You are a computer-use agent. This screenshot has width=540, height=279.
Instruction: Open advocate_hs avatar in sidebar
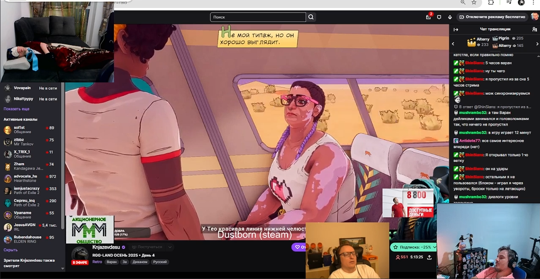[7, 178]
